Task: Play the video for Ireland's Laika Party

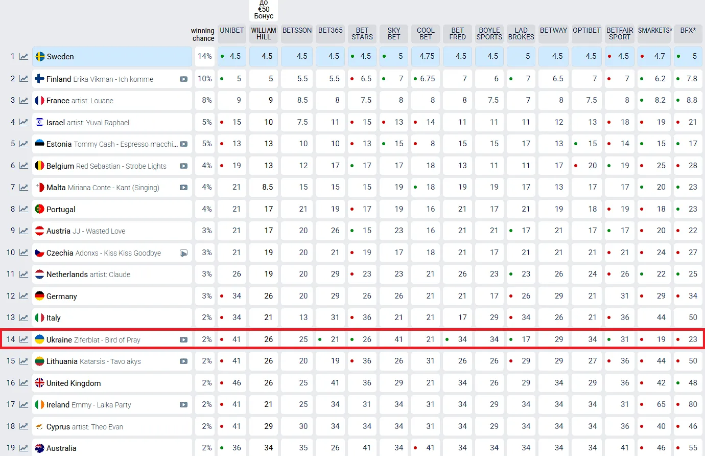Action: [183, 405]
